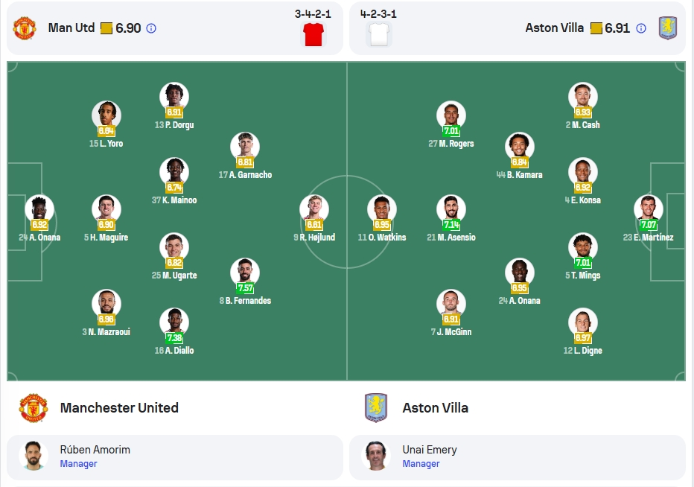
Task: Click the Aston Villa crest in the header
Action: pyautogui.click(x=668, y=28)
